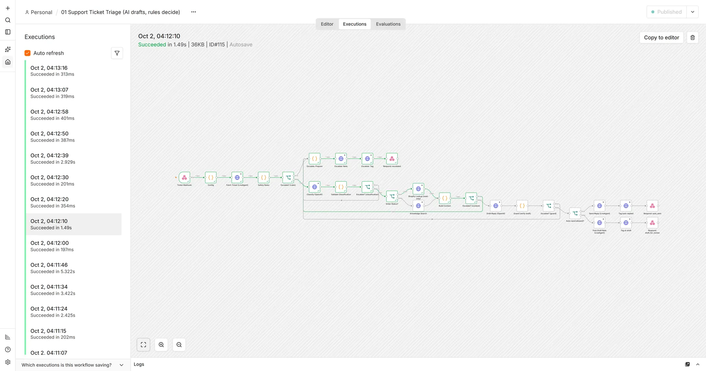The width and height of the screenshot is (706, 371).
Task: Open the help question-mark icon
Action: (x=7, y=349)
